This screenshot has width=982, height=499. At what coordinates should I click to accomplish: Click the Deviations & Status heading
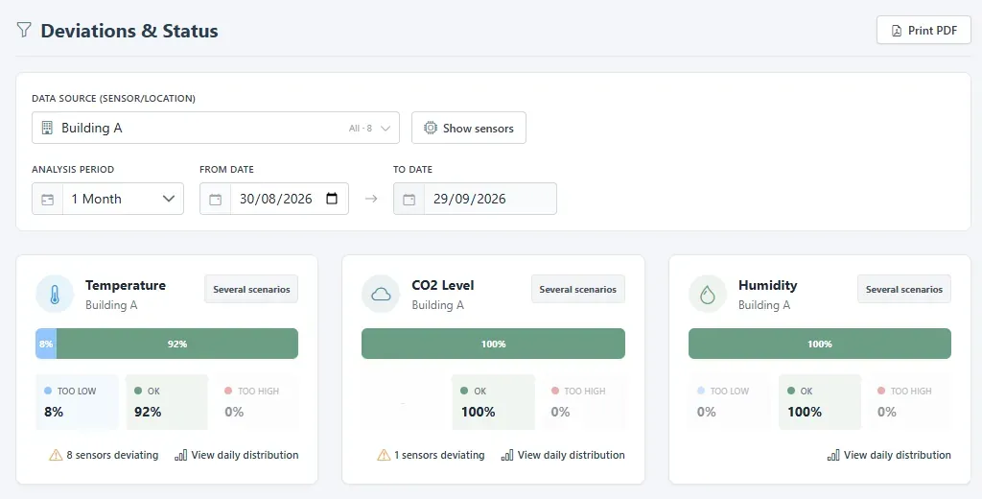(x=129, y=31)
